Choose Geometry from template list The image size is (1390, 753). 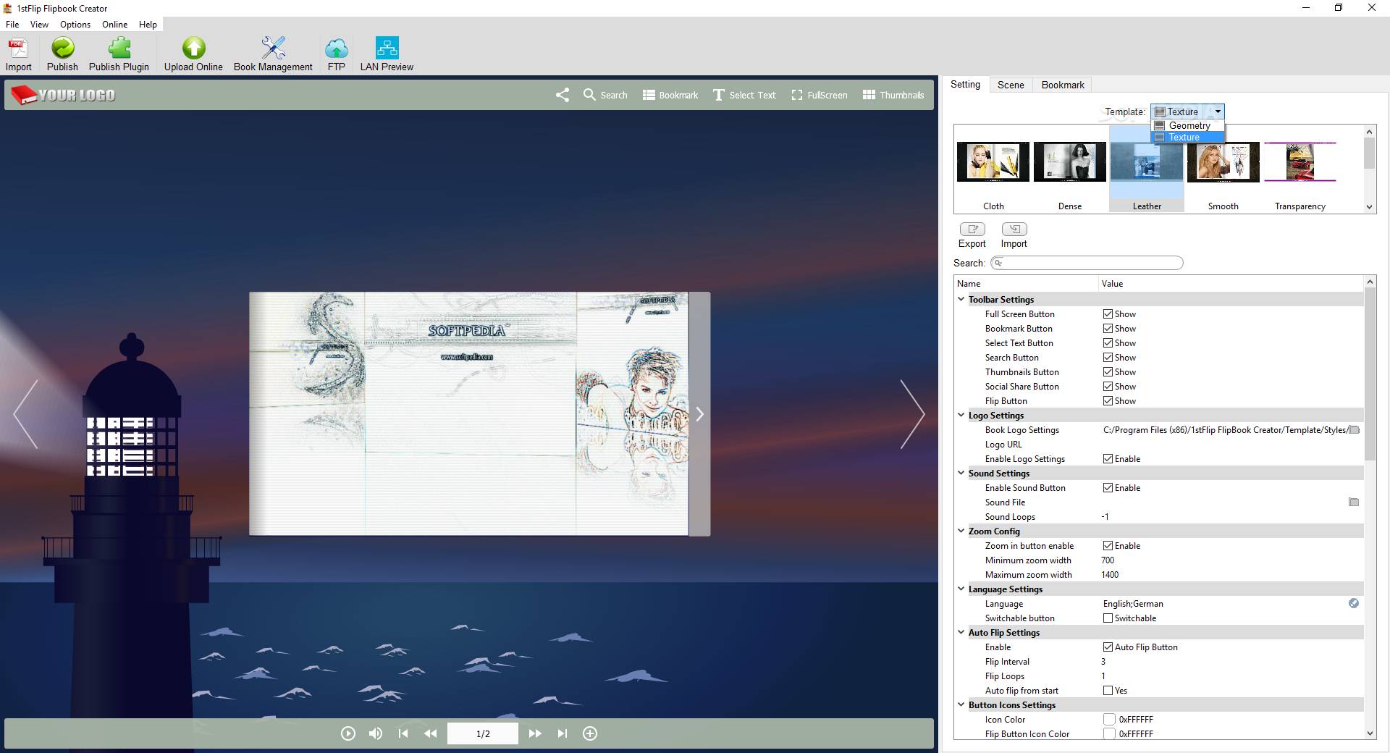click(x=1187, y=125)
